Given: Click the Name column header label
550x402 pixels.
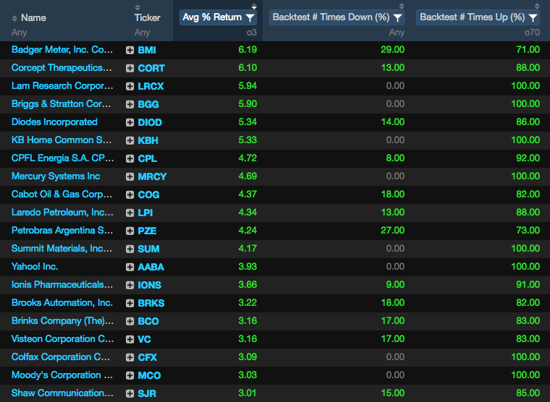Looking at the screenshot, I should (33, 18).
